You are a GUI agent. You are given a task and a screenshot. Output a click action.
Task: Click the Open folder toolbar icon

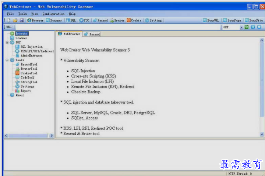(15, 21)
